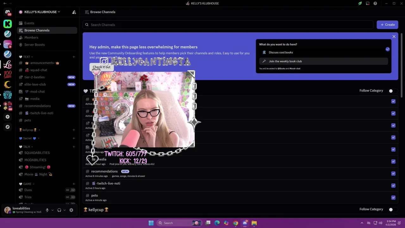Uncheck the recommendations channel checkbox

[393, 174]
